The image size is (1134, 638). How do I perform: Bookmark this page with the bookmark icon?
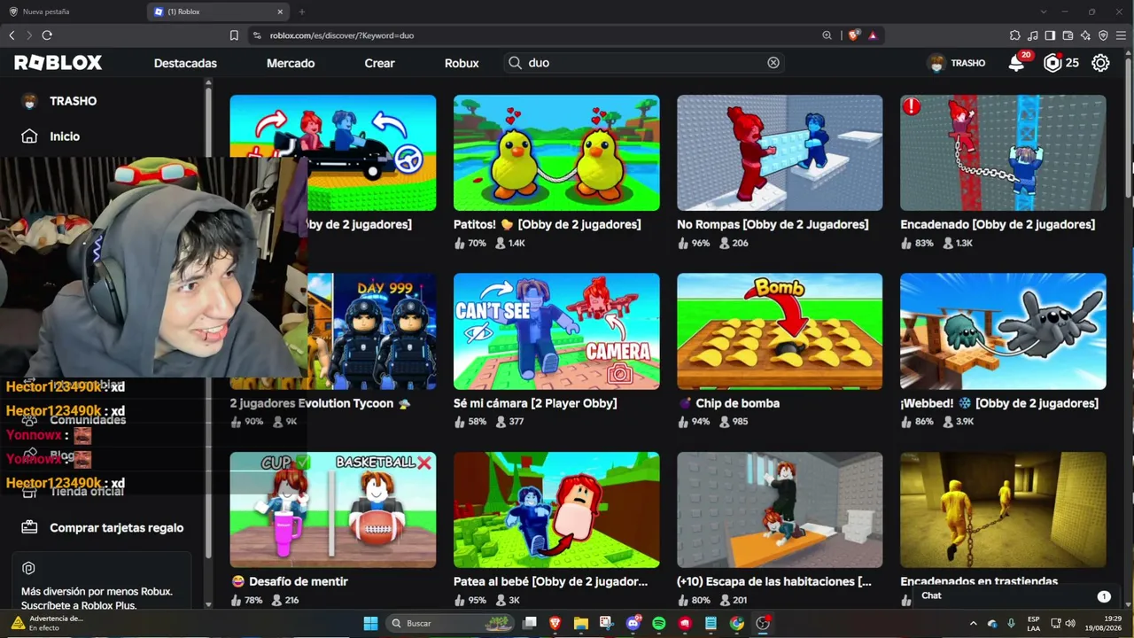tap(234, 35)
